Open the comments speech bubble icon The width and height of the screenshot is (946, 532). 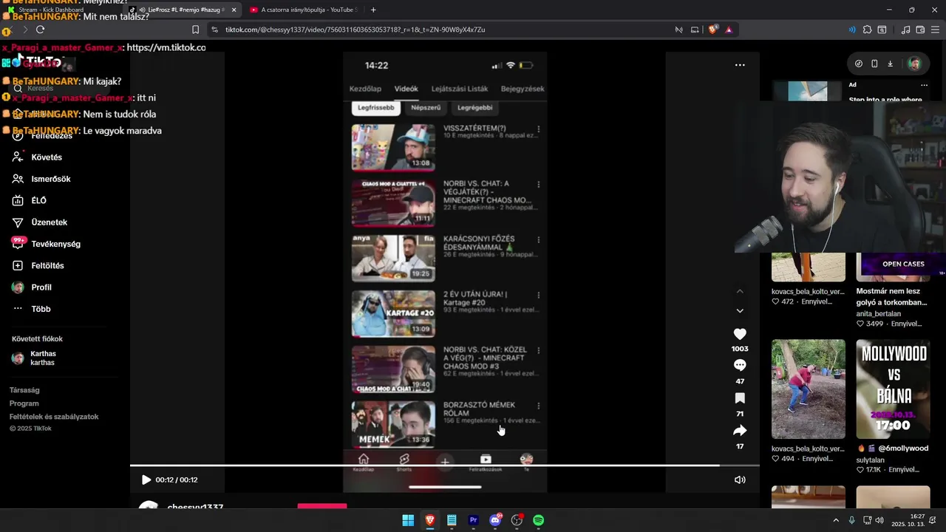(x=740, y=365)
